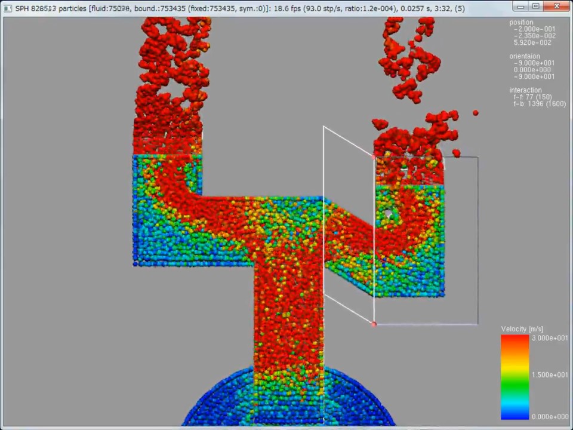The width and height of the screenshot is (573, 430).
Task: Click position value '5.920e-002'
Action: pyautogui.click(x=532, y=42)
